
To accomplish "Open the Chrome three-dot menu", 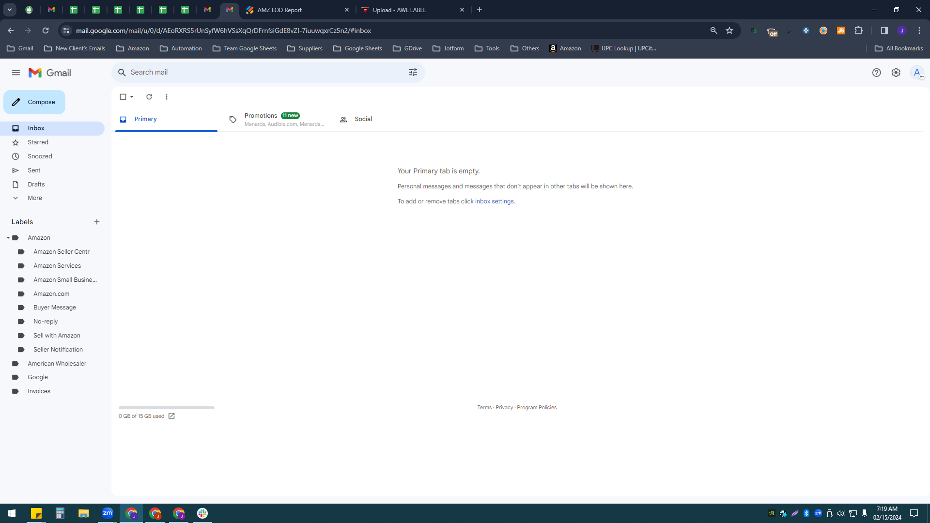I will click(x=919, y=31).
